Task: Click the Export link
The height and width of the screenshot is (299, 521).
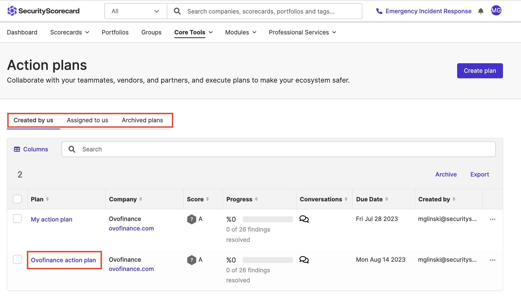Action: pos(480,174)
